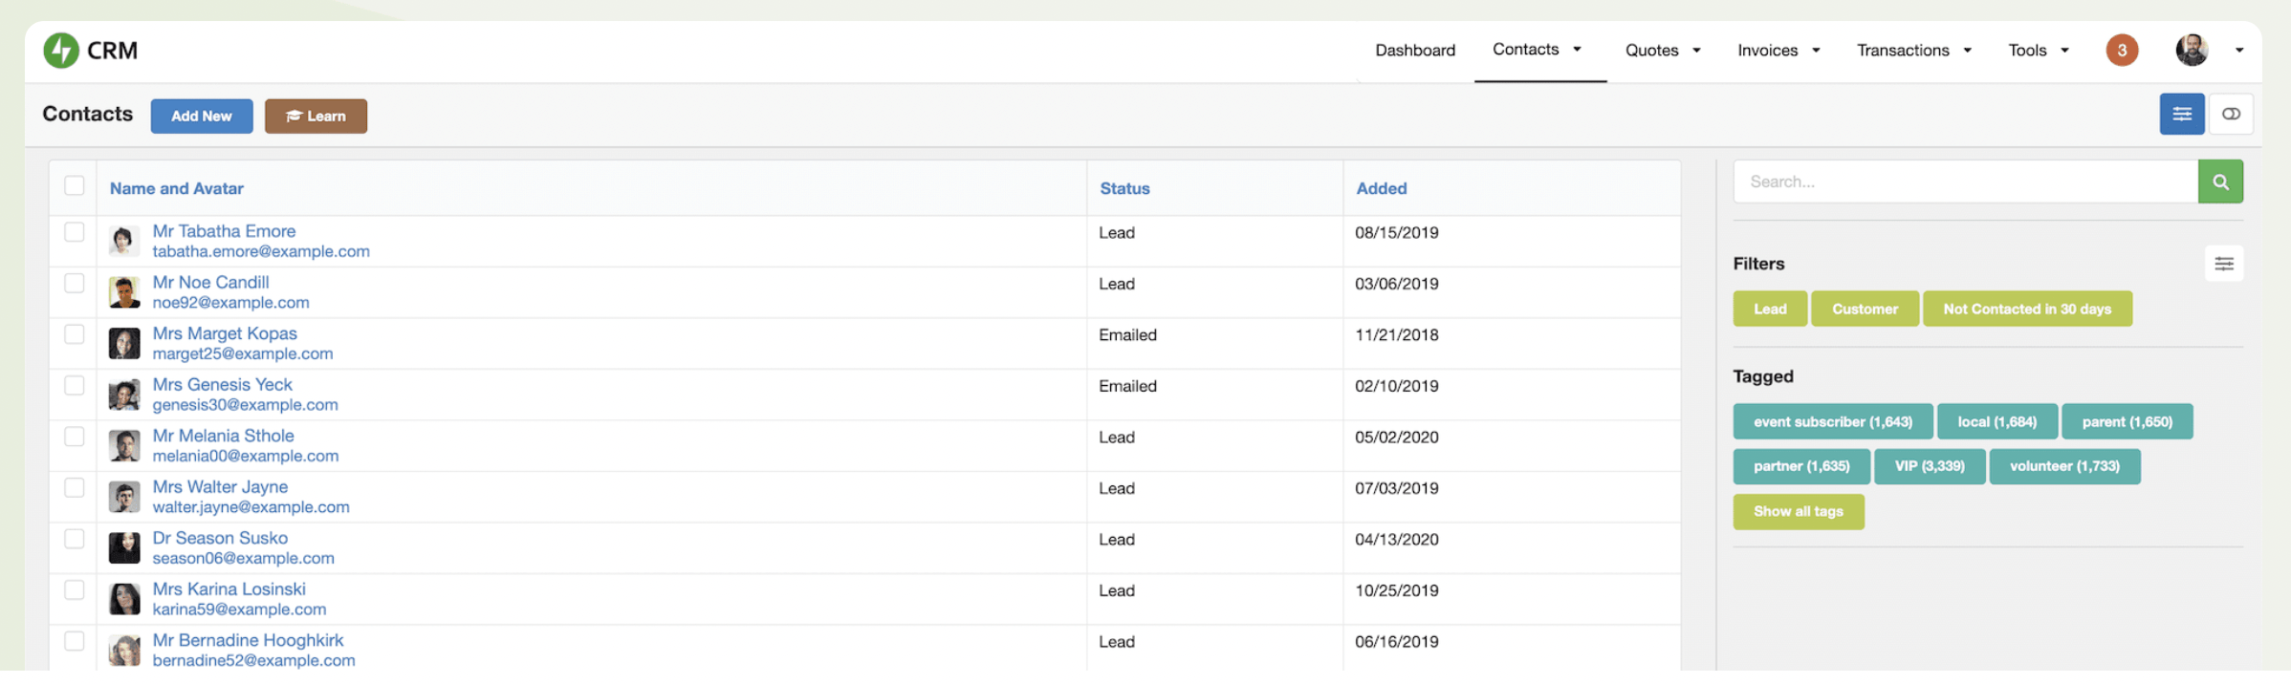Image resolution: width=2291 pixels, height=684 pixels.
Task: Click Marget Kopas's avatar
Action: (124, 343)
